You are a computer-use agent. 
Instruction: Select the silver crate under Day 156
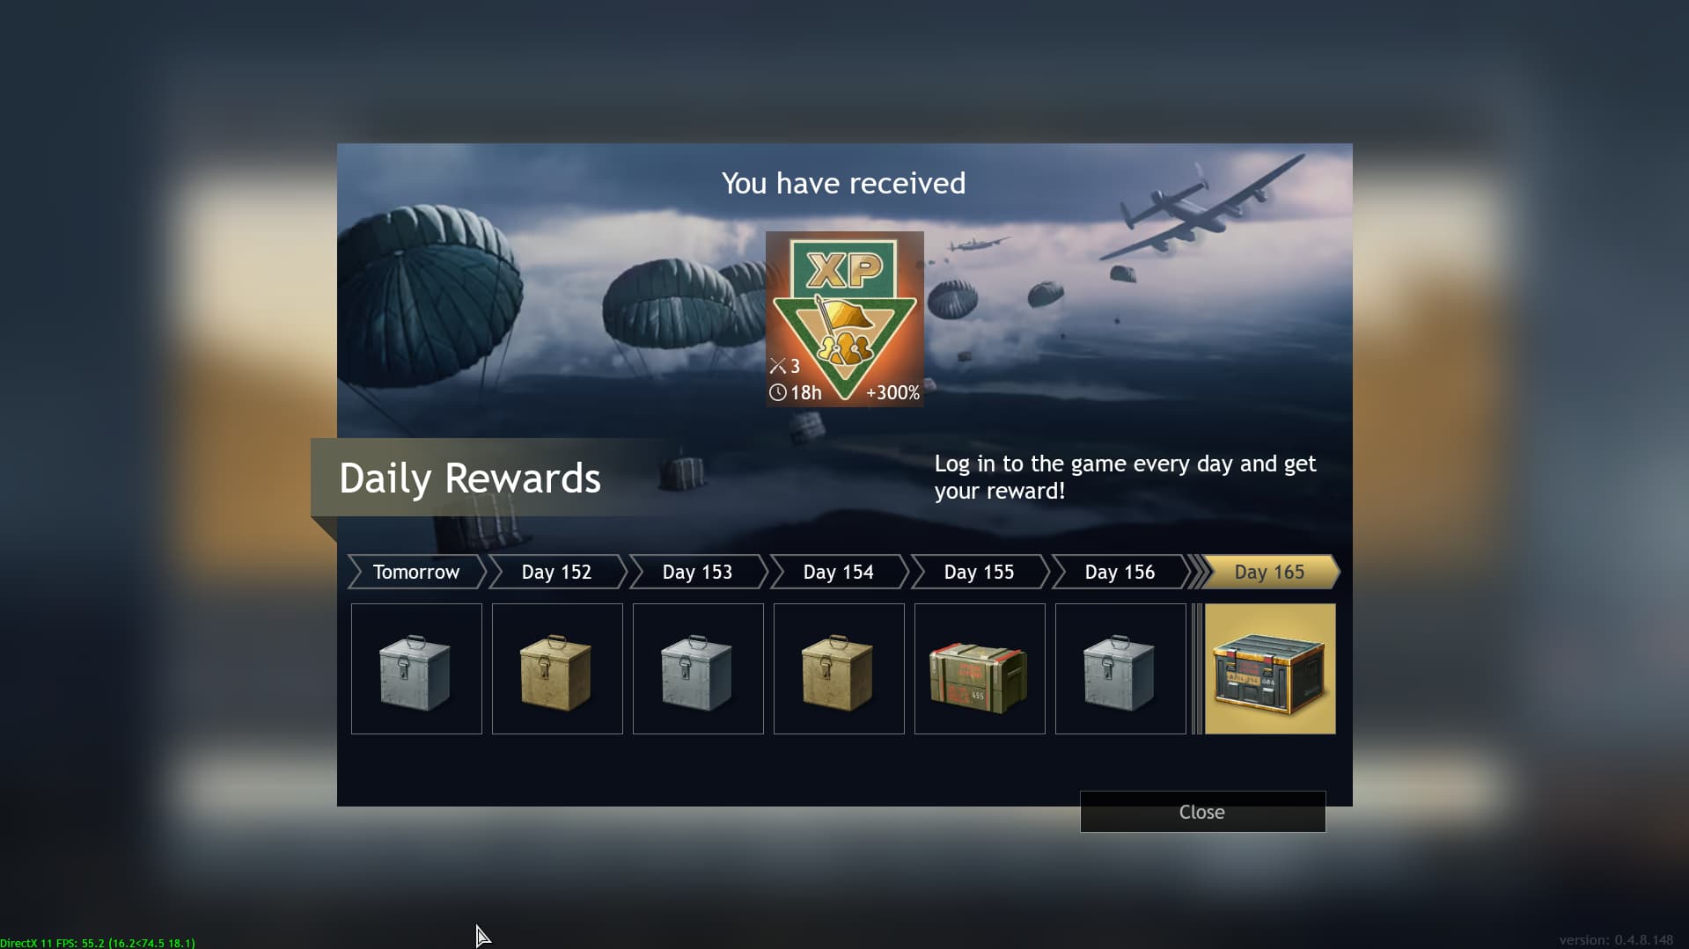(x=1120, y=668)
